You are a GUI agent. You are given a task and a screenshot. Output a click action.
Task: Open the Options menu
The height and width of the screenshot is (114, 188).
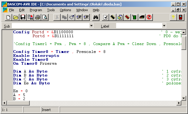(x=65, y=10)
